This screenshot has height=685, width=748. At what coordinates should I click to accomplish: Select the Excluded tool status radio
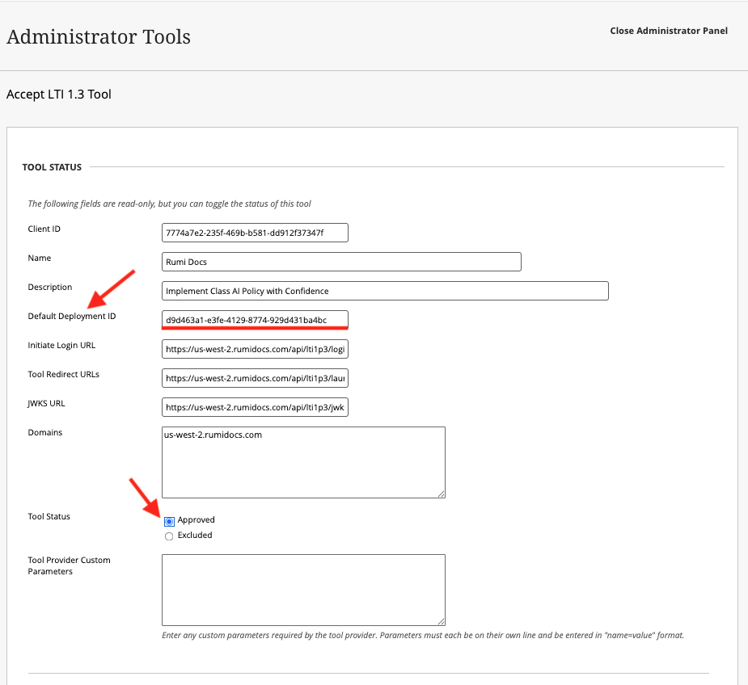(x=169, y=536)
